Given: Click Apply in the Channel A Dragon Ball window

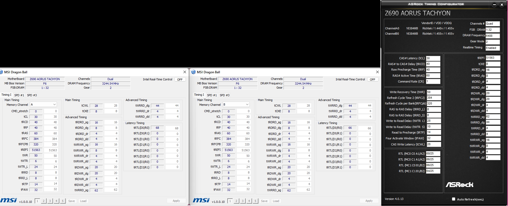Looking at the screenshot, I should pos(176,201).
